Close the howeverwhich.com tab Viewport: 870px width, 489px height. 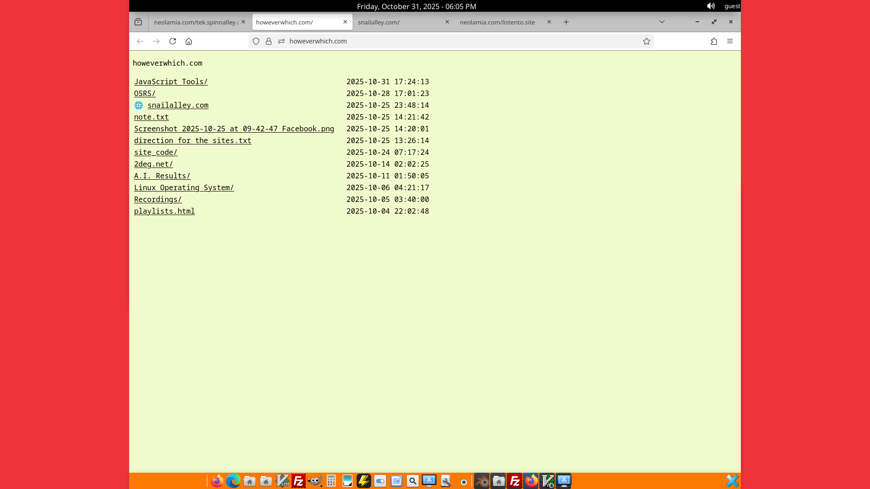[345, 22]
